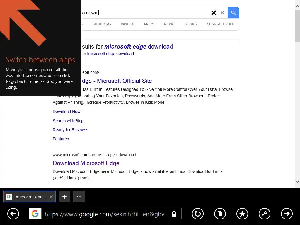
Task: Select the fmicrosoft ebg... tab
Action: (29, 197)
